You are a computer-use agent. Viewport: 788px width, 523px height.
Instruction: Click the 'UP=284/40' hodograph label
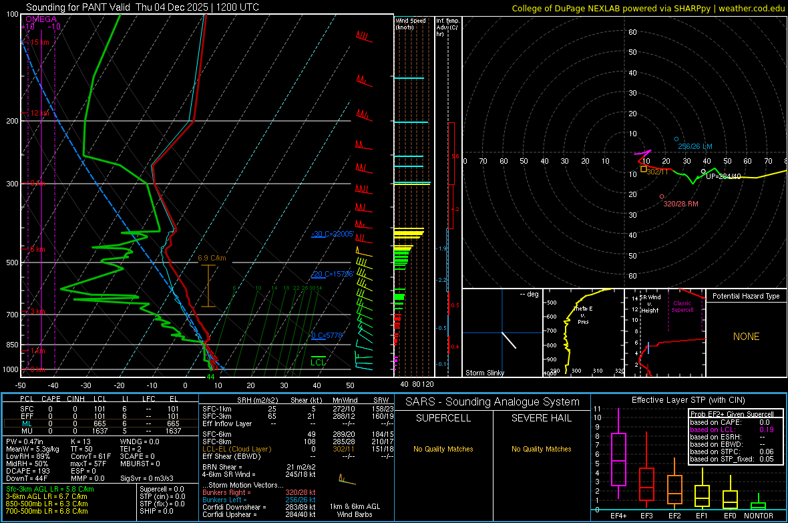pyautogui.click(x=723, y=176)
